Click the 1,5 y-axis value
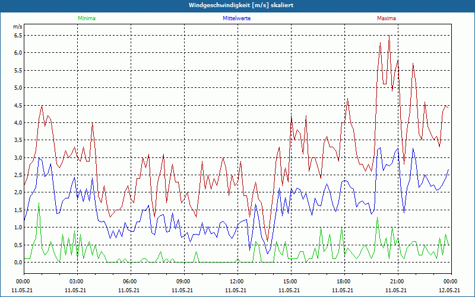Viewport: 475px width, 297px height. 18,210
